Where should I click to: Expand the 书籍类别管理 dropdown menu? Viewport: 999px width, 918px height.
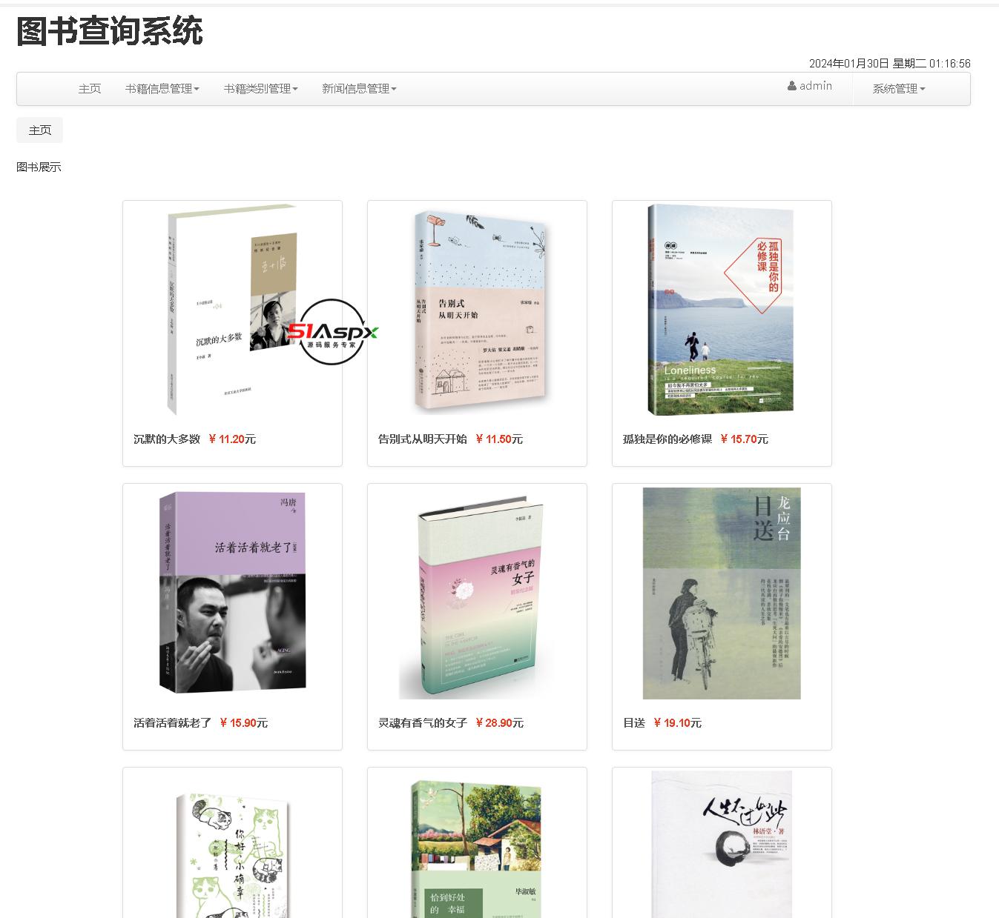tap(260, 89)
